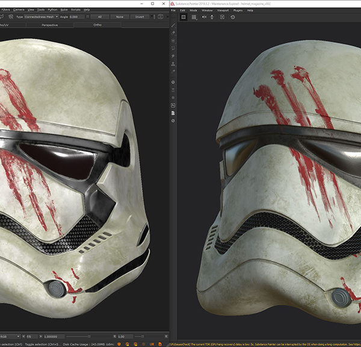361x347 pixels.
Task: Select the Paint brush tool in Substance Painter
Action: 173,25
